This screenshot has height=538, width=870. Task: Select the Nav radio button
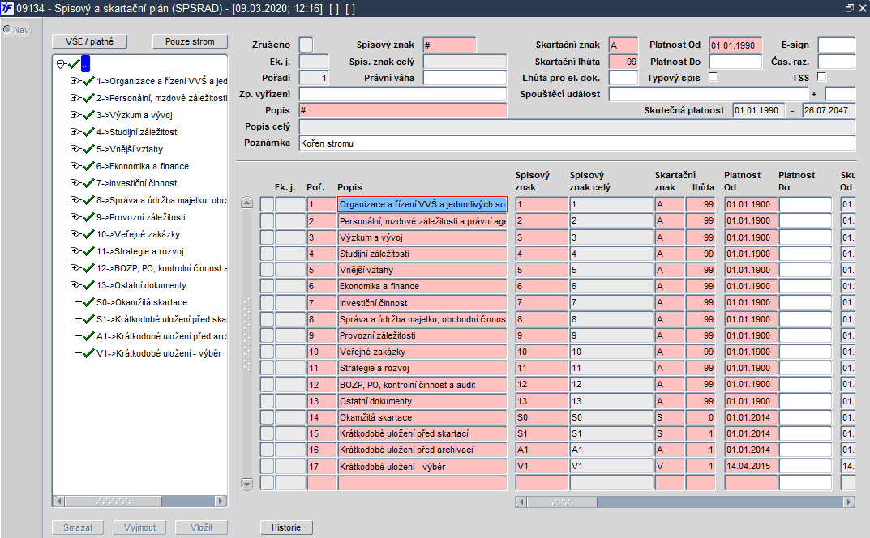tap(8, 29)
